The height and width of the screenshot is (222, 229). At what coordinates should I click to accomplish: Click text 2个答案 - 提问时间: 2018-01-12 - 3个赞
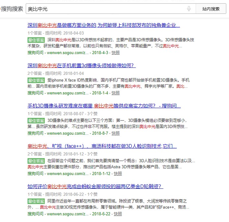(62, 154)
